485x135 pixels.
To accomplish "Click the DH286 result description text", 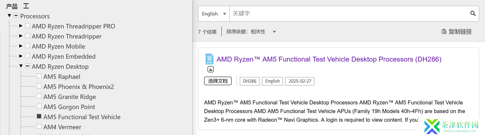I will (x=334, y=111).
